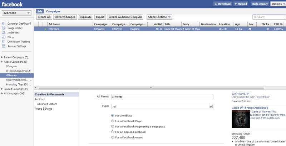Select DDragons campaign
The image size is (286, 146).
(11, 66)
